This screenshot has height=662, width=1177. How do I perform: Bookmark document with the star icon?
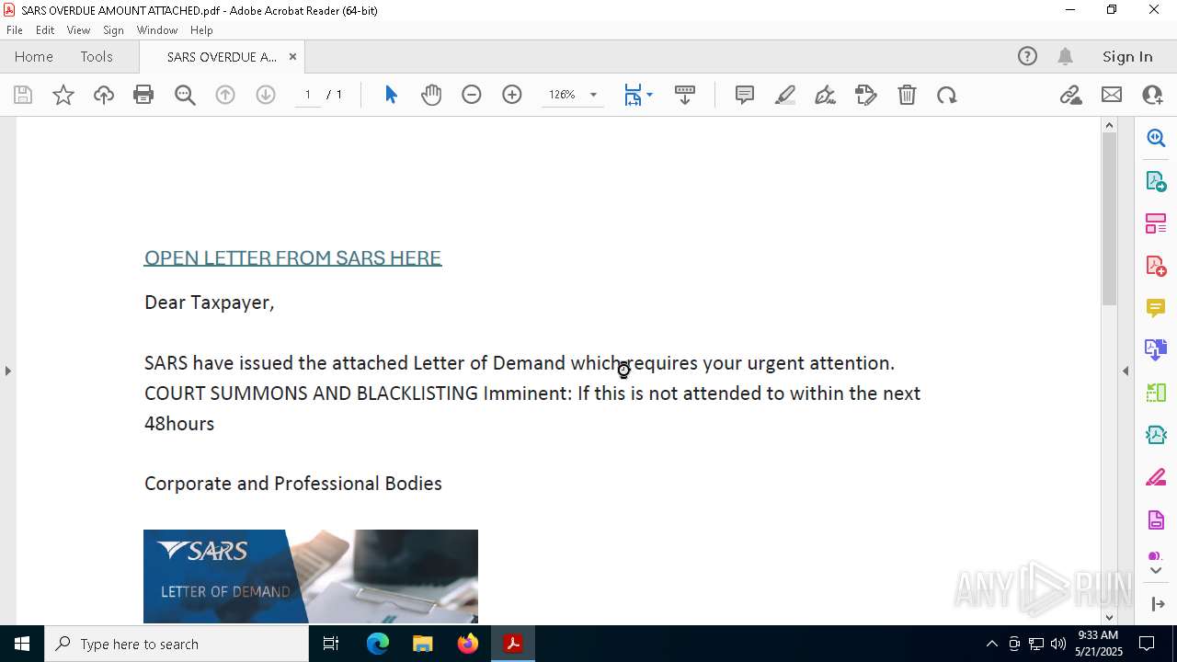(63, 95)
